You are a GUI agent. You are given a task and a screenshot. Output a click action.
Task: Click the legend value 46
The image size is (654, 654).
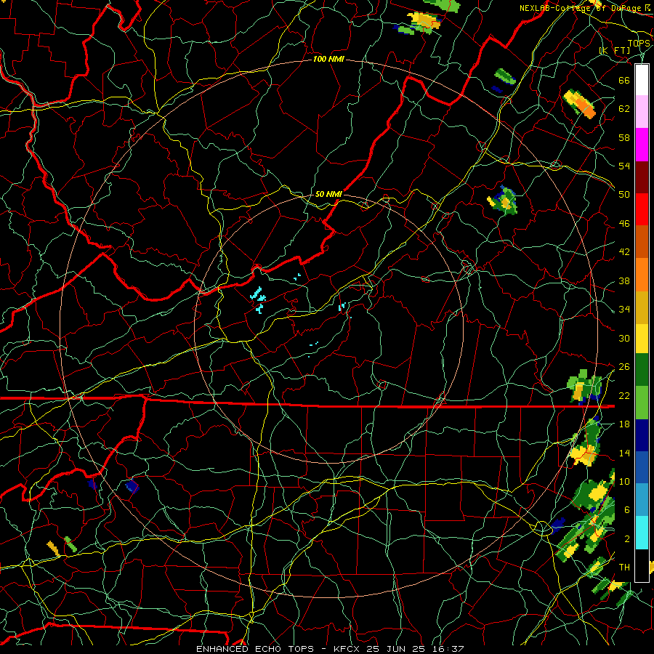(624, 224)
